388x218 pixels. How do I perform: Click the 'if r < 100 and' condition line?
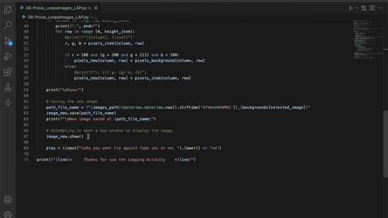(x=122, y=55)
